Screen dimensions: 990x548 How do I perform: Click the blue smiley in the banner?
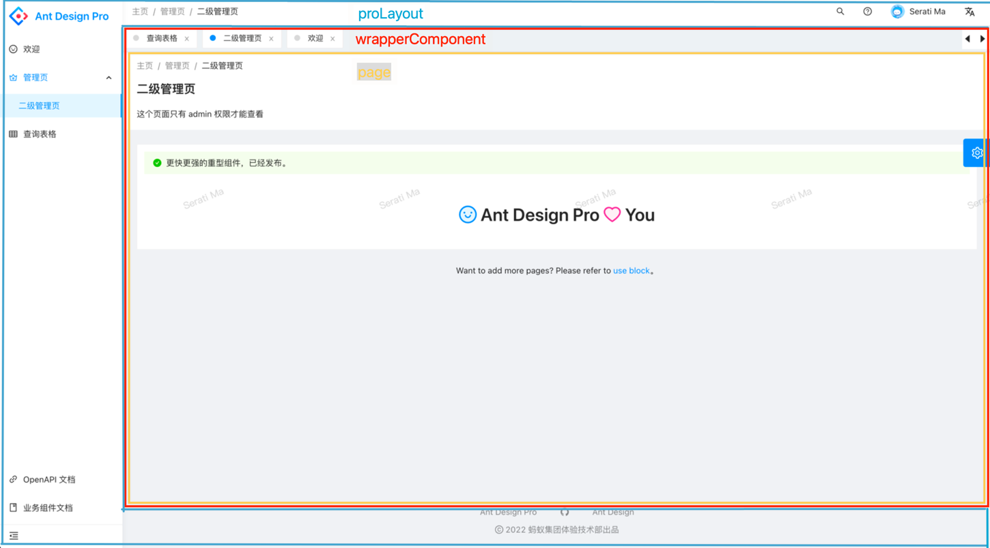coord(468,215)
